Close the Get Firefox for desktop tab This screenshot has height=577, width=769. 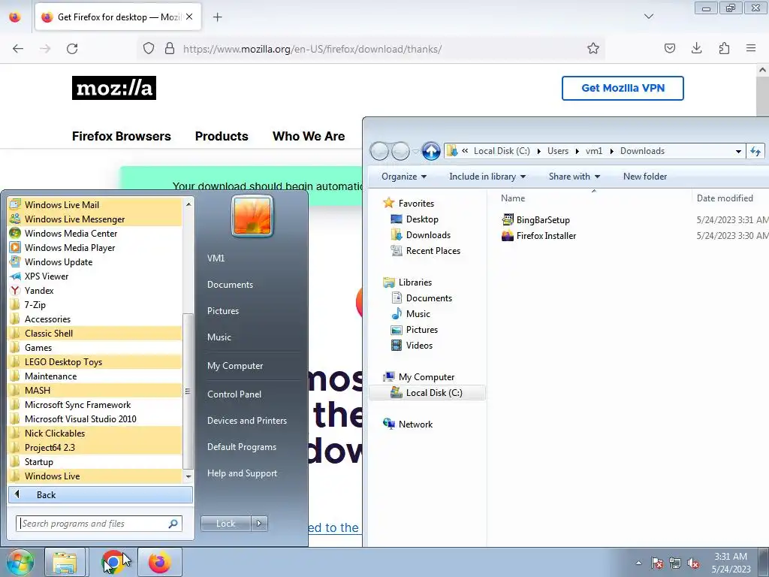click(189, 17)
